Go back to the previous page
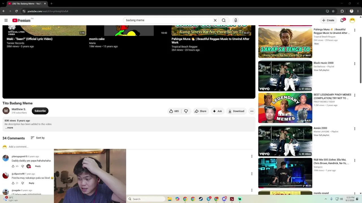The image size is (362, 203). click(4, 11)
